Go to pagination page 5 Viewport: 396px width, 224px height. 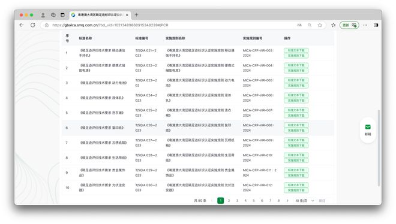(x=254, y=201)
